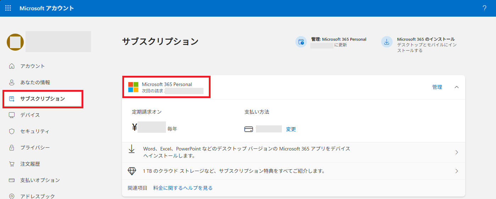Click the 管理 Microsoft 365 Personal calendar icon
The image size is (496, 199).
301,42
